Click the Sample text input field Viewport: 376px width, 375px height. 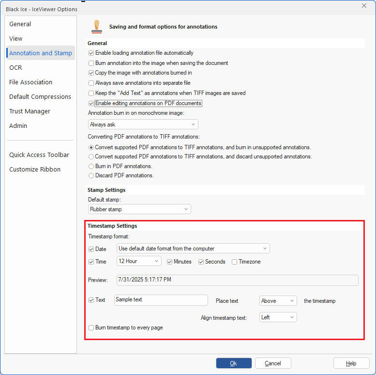click(x=161, y=300)
